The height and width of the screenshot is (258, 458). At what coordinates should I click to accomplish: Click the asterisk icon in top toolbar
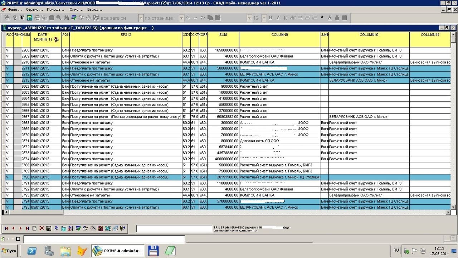(x=322, y=17)
